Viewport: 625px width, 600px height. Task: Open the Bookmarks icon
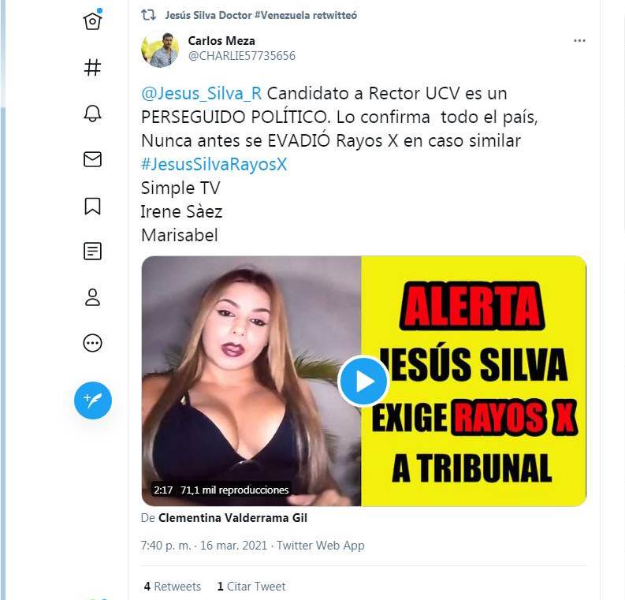tap(92, 206)
